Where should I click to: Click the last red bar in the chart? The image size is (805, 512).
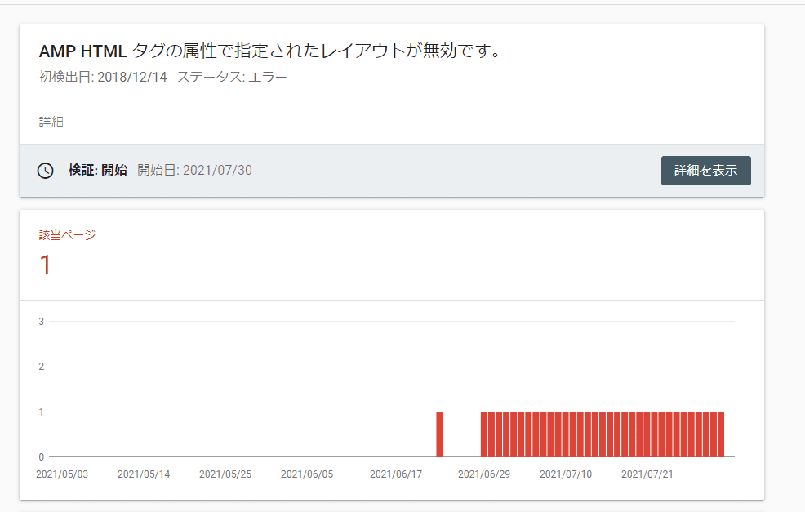pyautogui.click(x=720, y=434)
